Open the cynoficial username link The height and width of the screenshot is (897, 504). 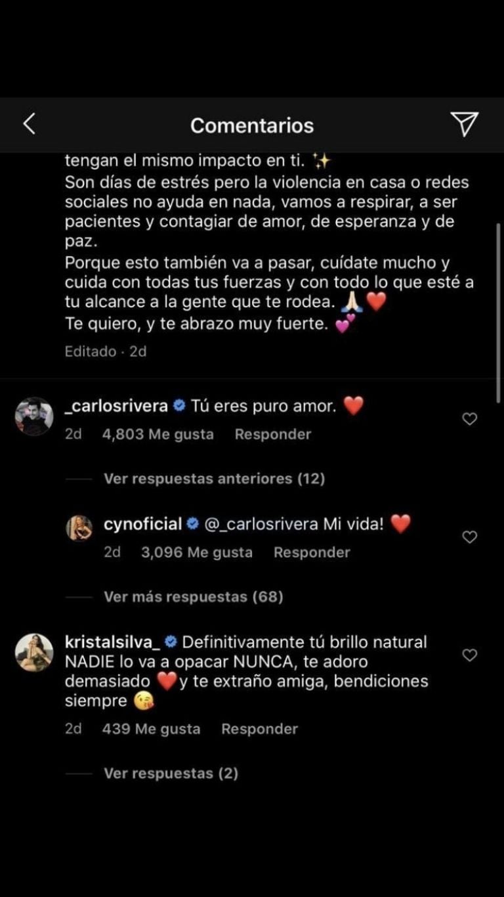pos(142,524)
